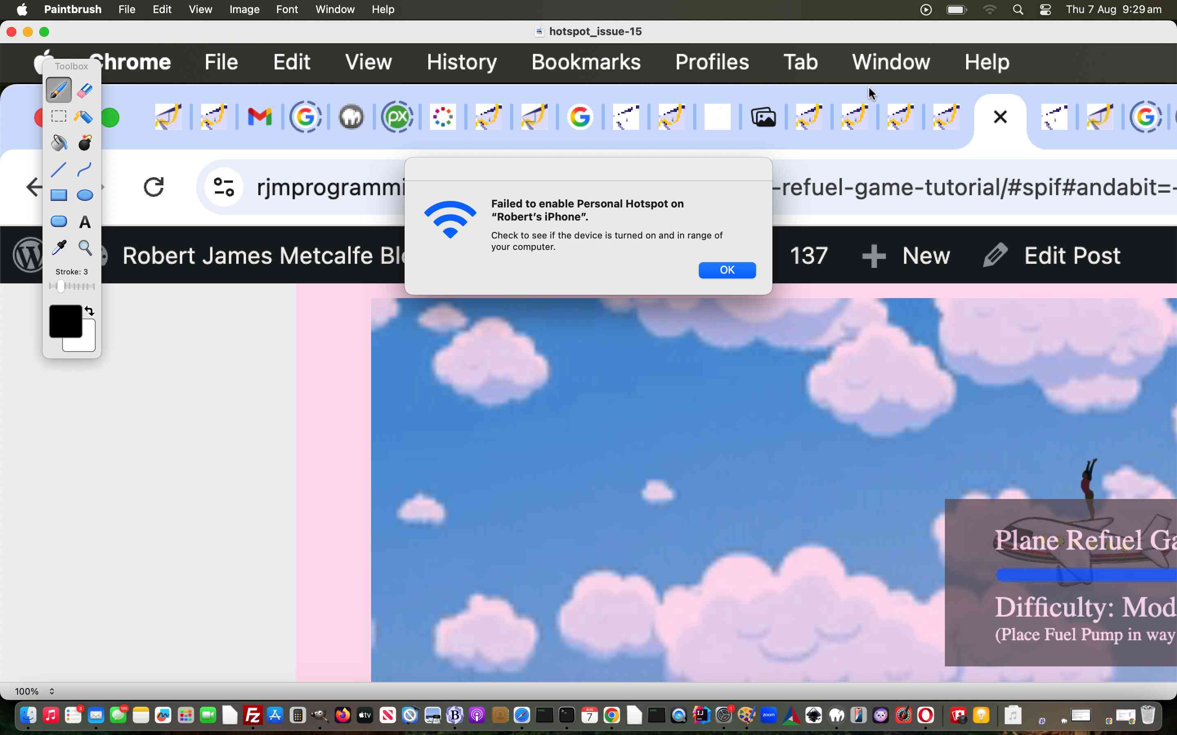Pick the Oval shape tool

click(x=85, y=196)
